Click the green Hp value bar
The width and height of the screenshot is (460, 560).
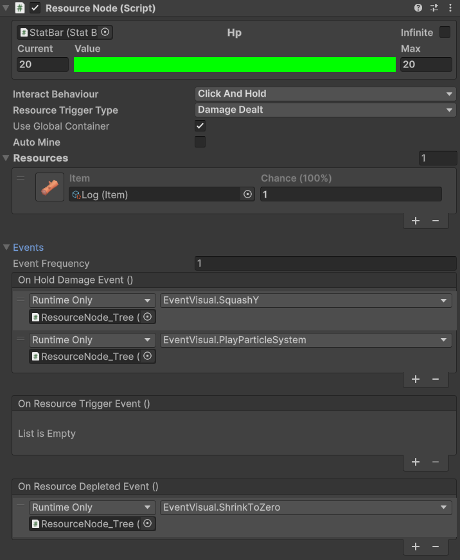[234, 64]
